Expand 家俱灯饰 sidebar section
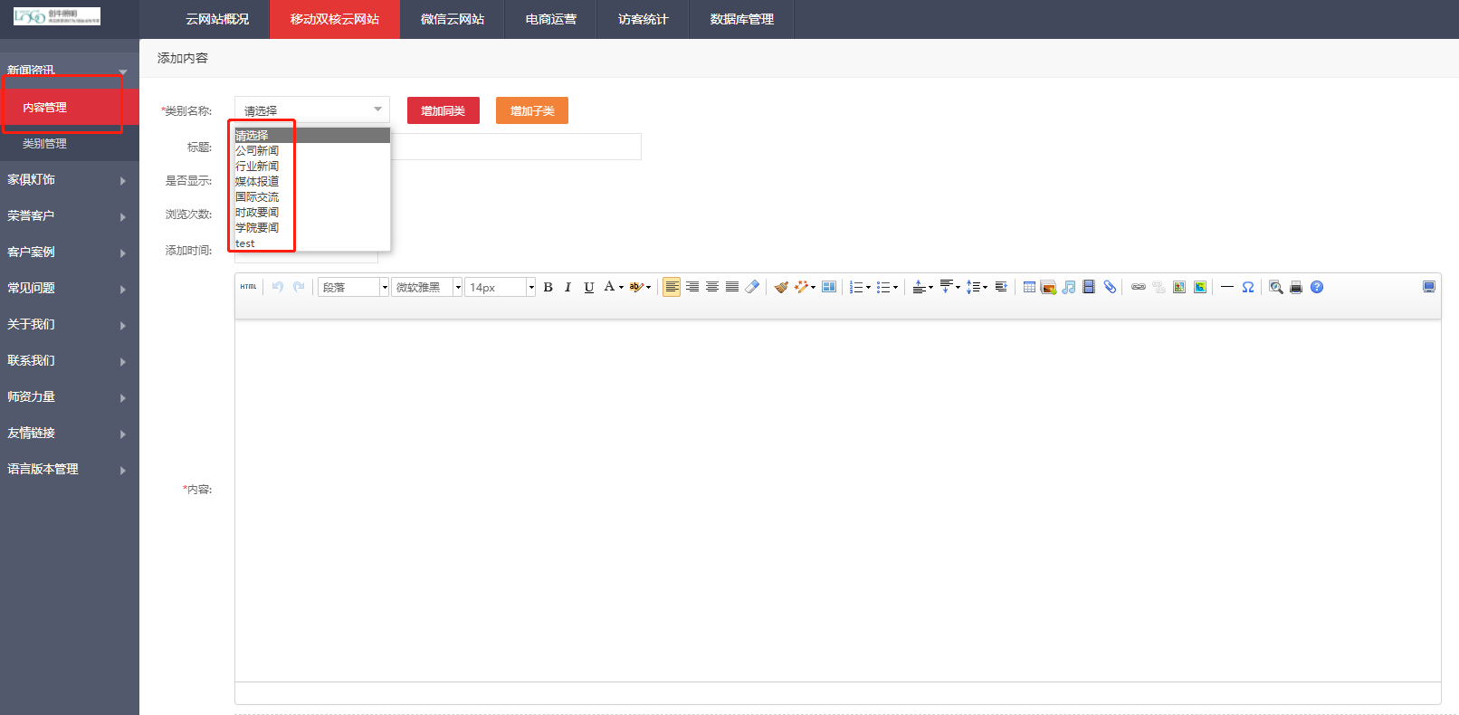Screen dimensions: 1459x715 (70, 179)
